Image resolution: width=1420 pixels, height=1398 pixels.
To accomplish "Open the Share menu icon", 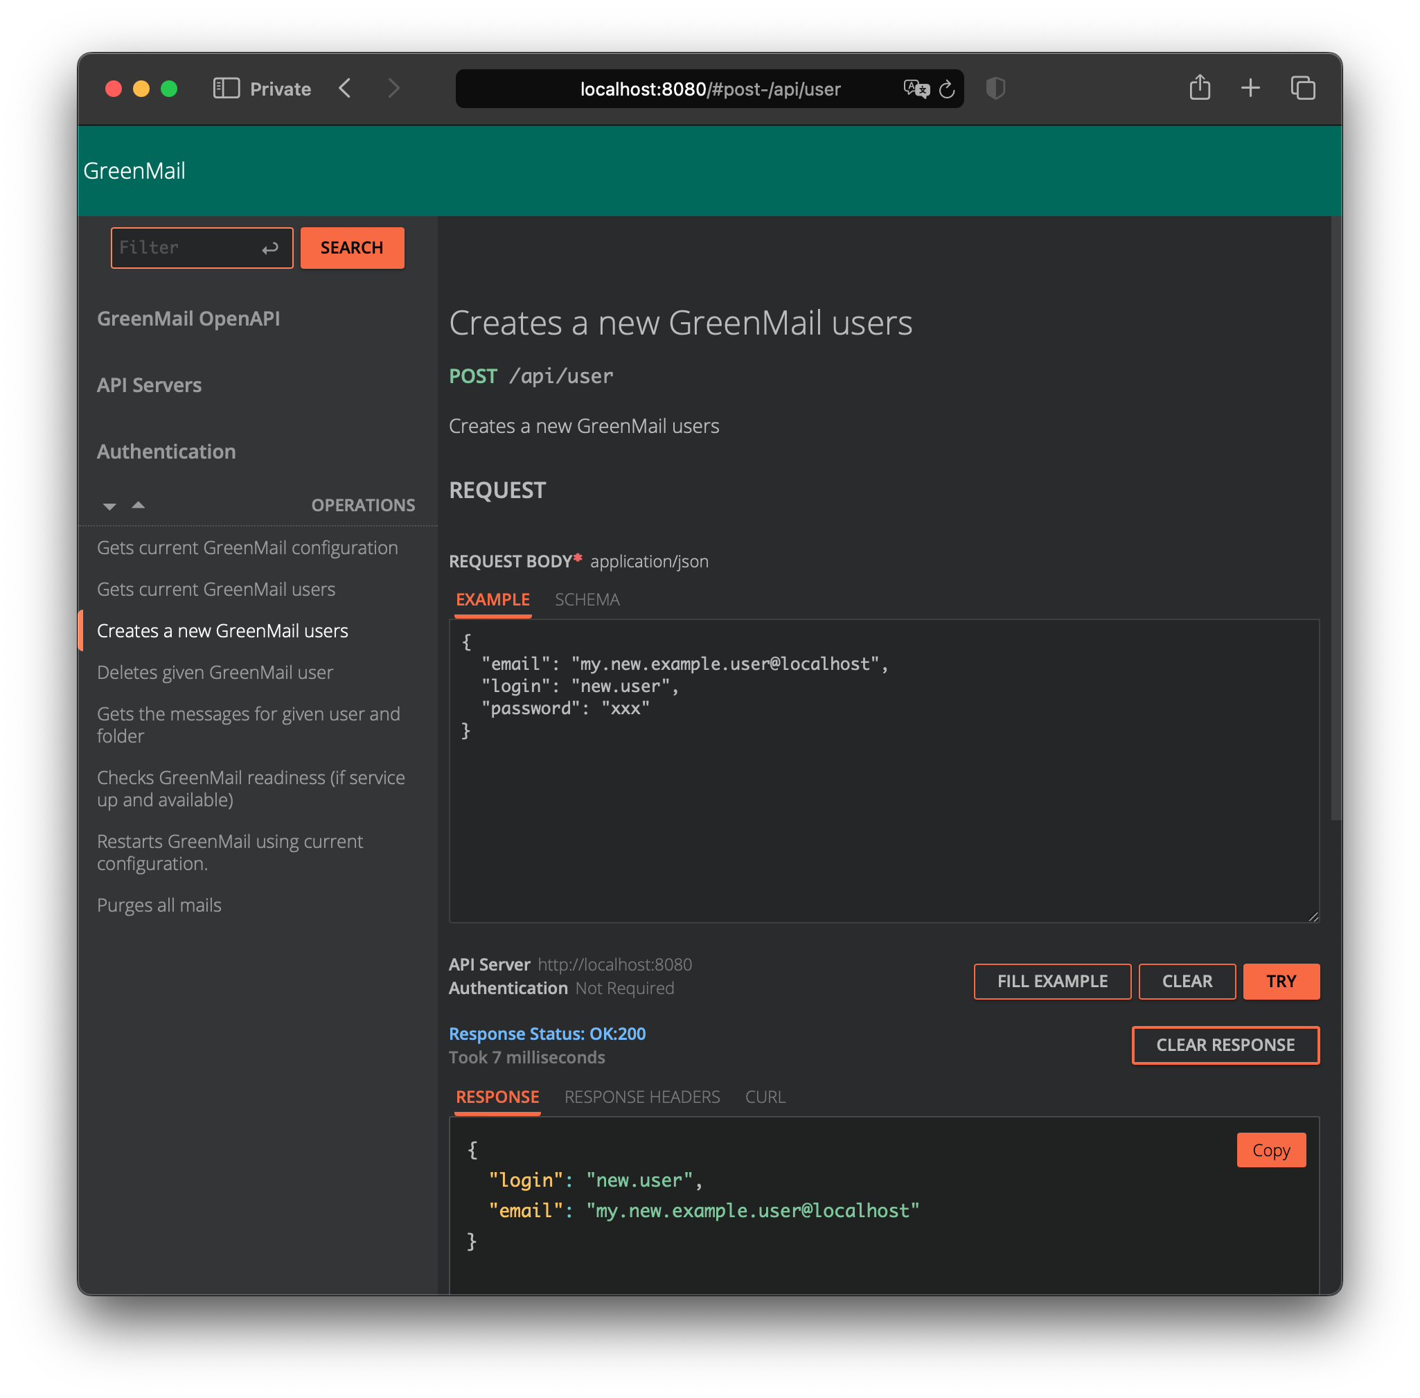I will 1200,87.
